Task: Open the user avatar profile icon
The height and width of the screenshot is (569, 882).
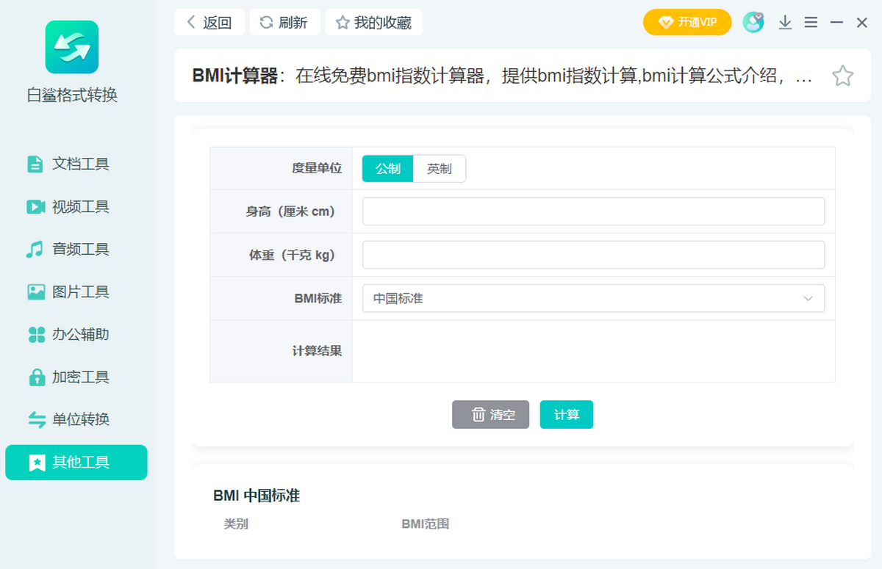Action: [x=753, y=22]
